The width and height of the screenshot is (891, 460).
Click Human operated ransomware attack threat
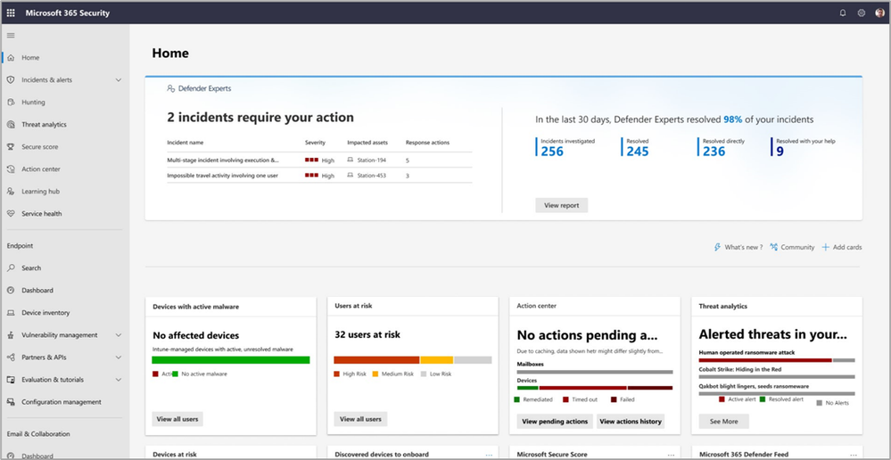[747, 352]
